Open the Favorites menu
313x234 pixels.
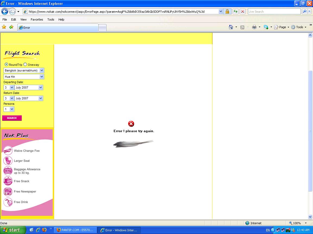[x=37, y=19]
